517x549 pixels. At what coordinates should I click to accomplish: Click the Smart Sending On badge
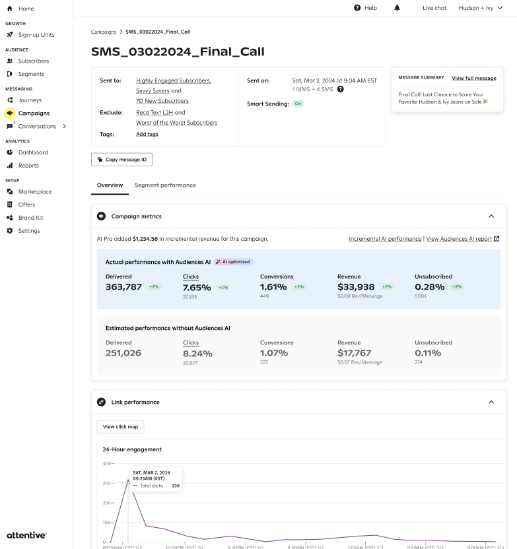[x=298, y=104]
